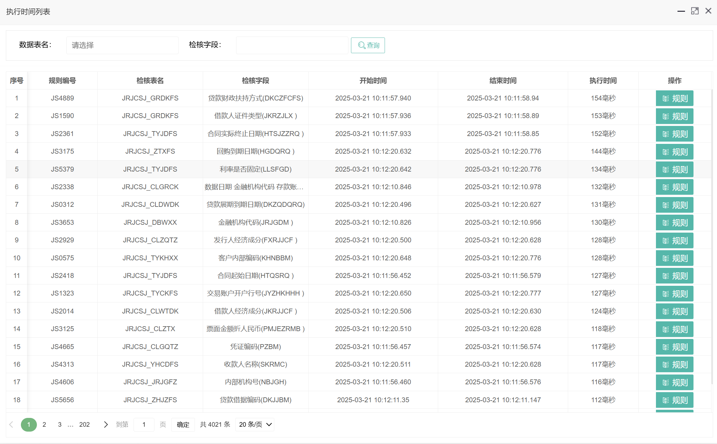Viewport: 717px width, 444px height.
Task: Open the 数据表名 select dropdown
Action: (122, 45)
